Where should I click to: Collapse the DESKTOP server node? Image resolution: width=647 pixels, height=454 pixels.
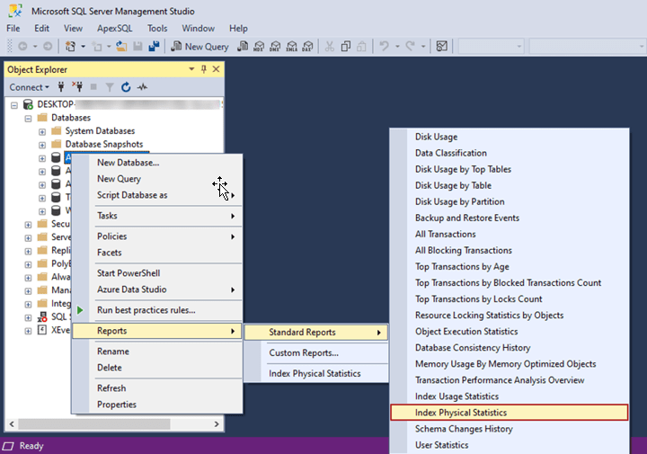[14, 105]
